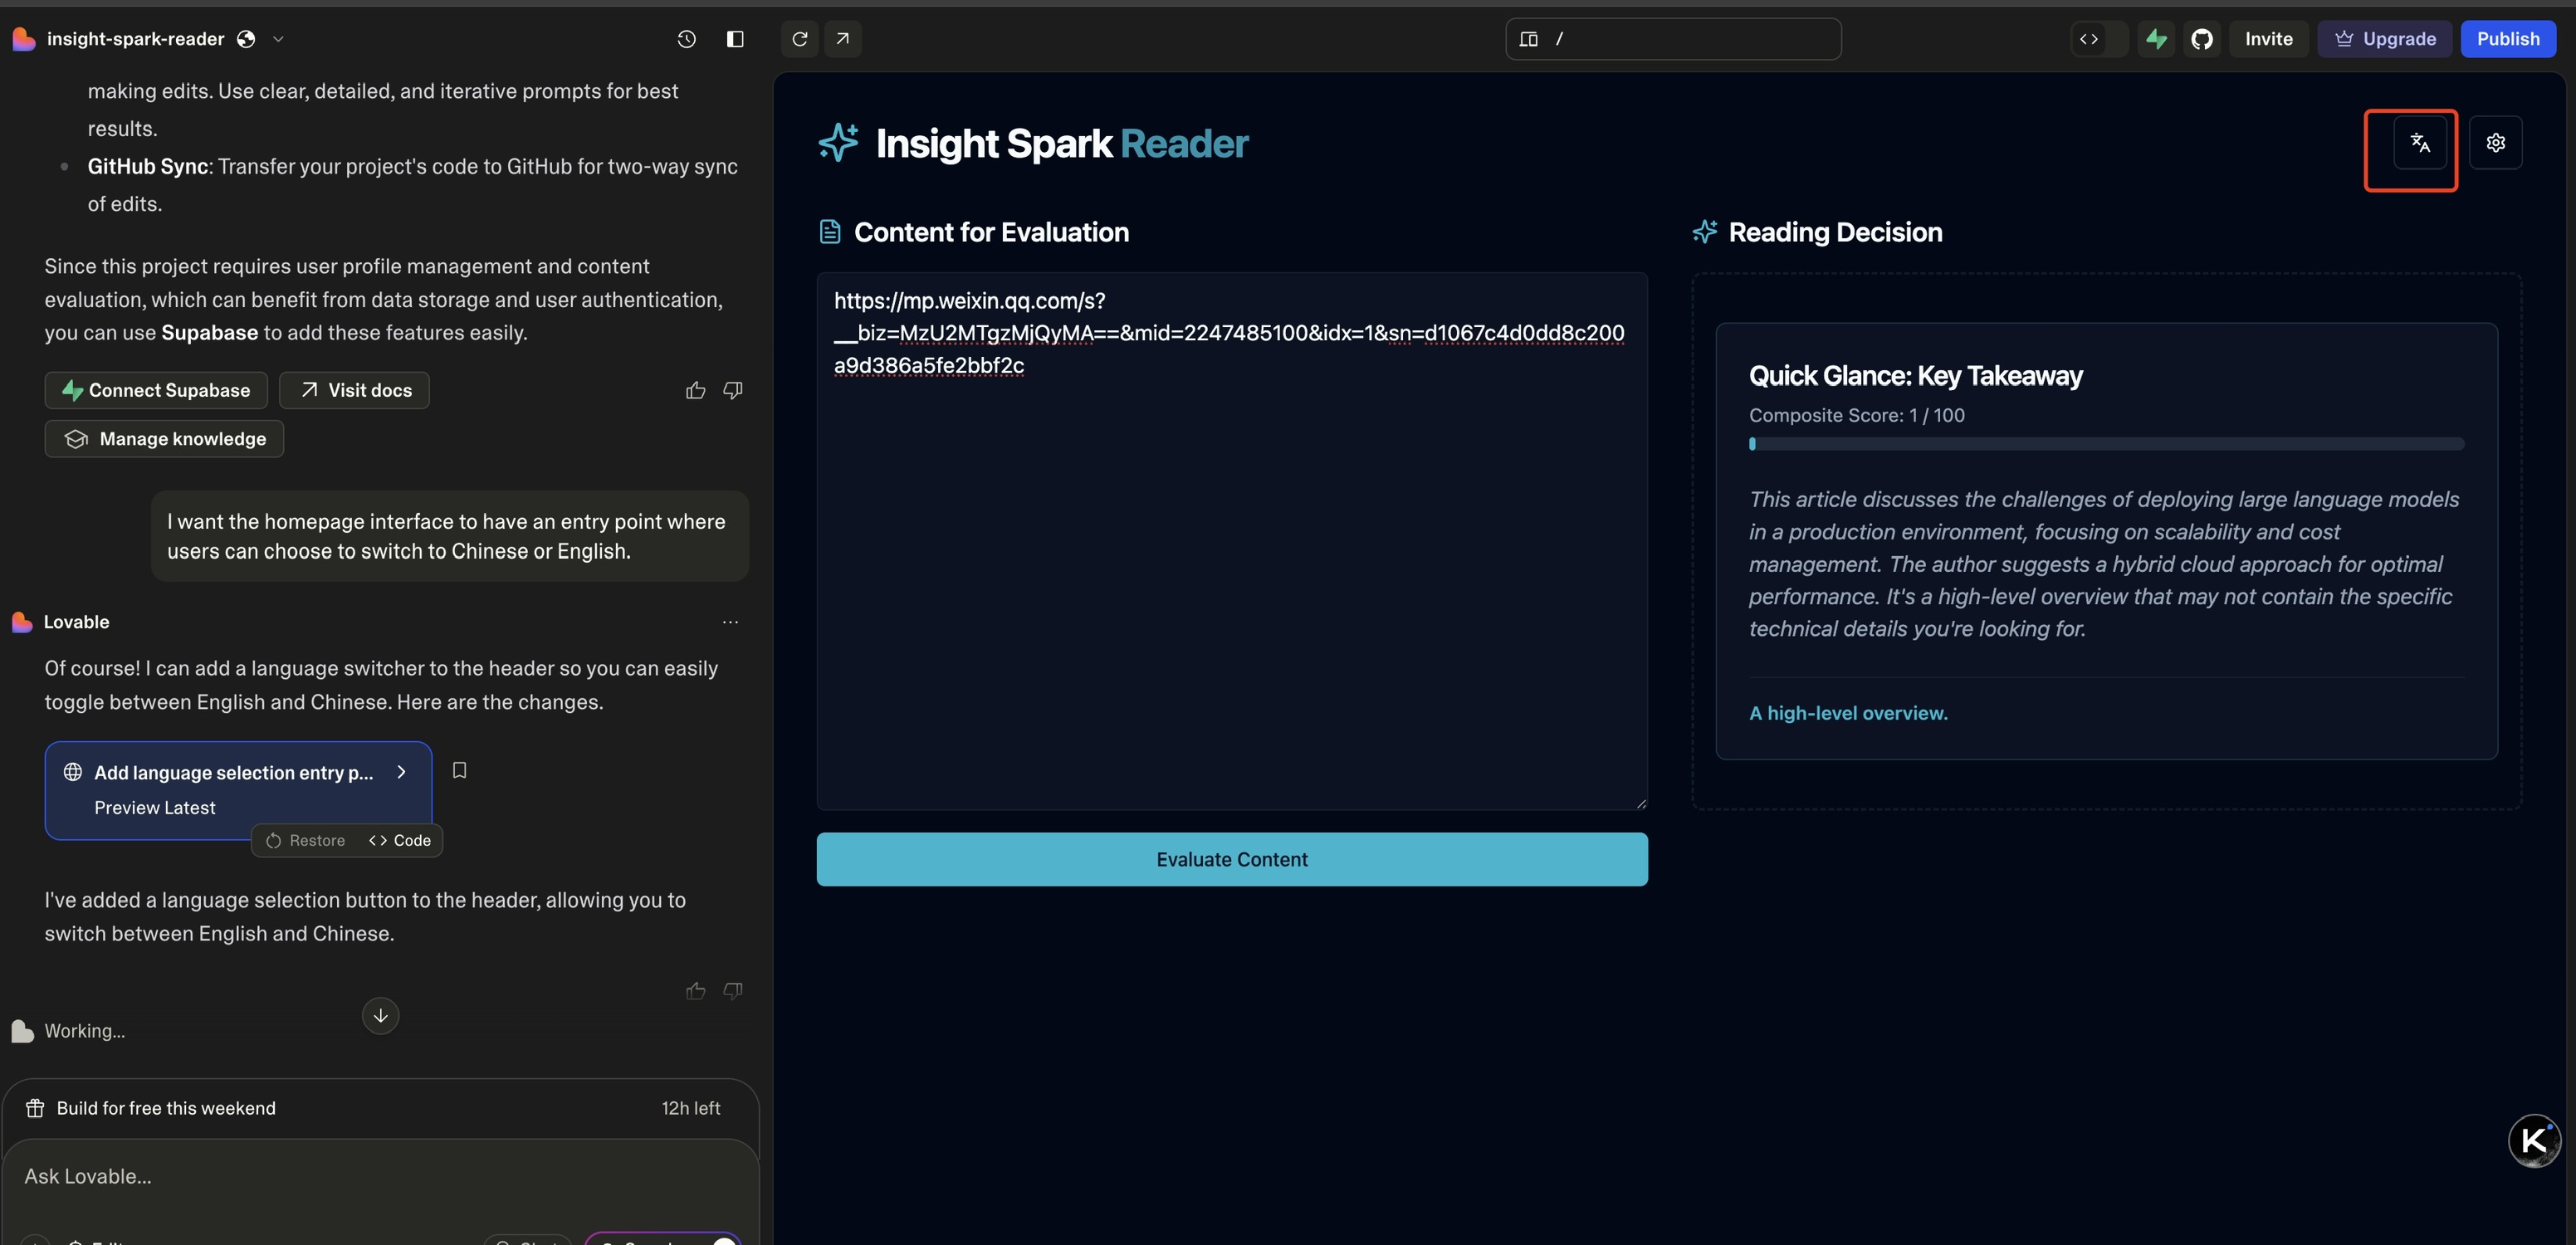Click the Connect Supabase button

tap(156, 390)
